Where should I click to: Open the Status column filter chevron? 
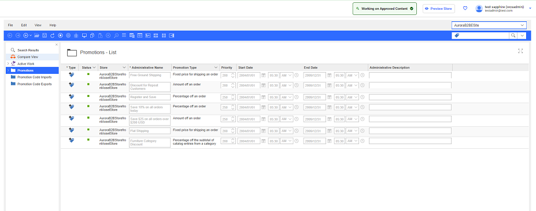tap(94, 67)
